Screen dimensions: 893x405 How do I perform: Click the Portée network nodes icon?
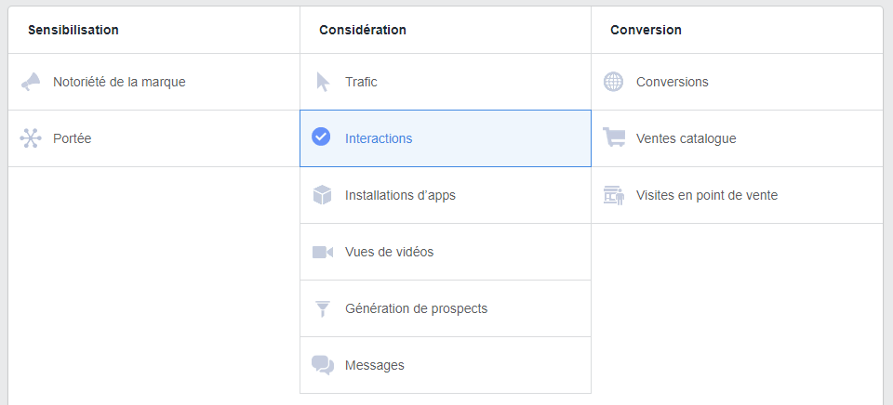pos(31,138)
